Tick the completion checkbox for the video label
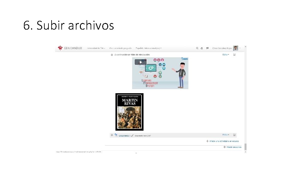 [x=234, y=55]
